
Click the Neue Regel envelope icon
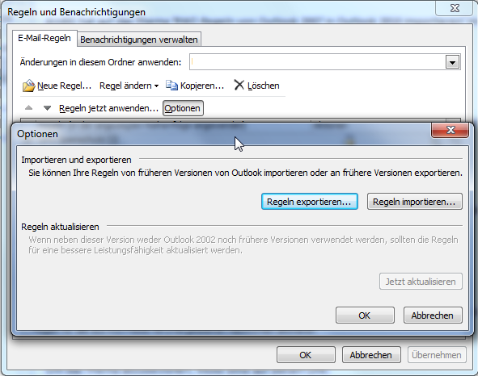click(x=28, y=86)
